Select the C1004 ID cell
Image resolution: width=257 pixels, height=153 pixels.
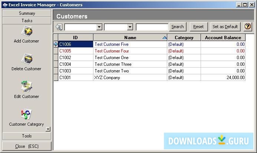point(76,64)
